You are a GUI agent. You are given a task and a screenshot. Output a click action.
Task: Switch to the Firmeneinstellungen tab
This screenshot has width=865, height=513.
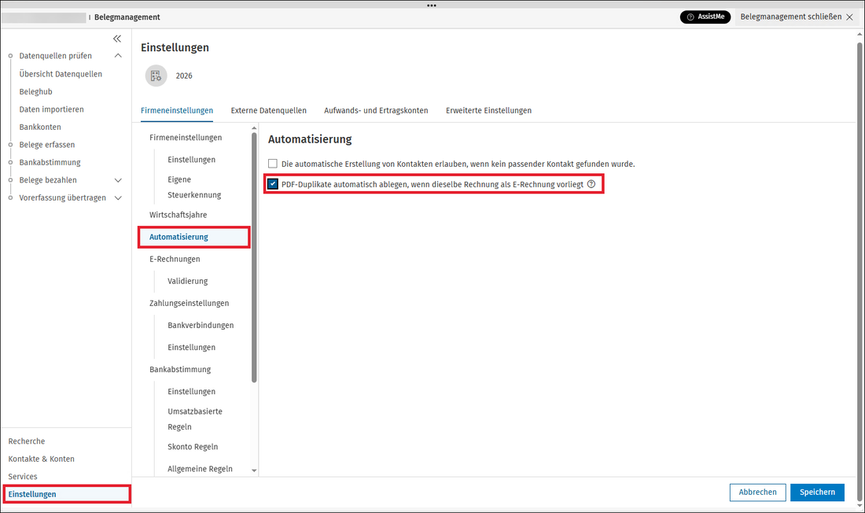pos(176,110)
